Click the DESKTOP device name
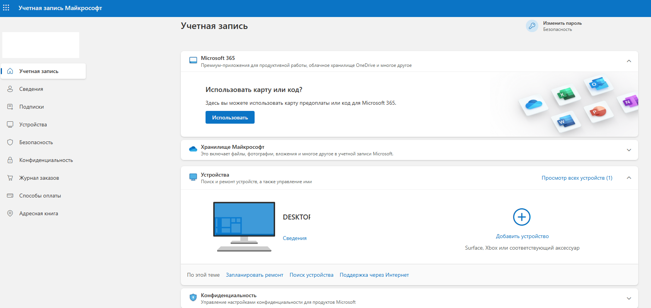651x308 pixels. 297,217
